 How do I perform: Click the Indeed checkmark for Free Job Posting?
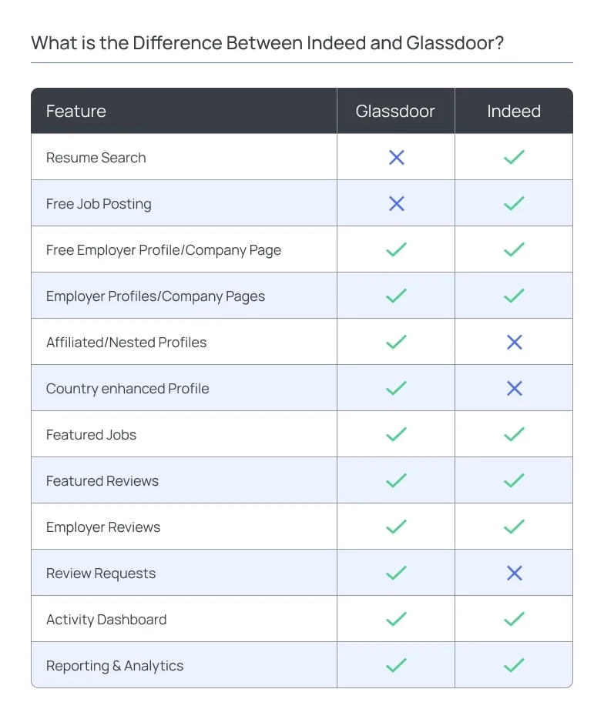point(514,203)
